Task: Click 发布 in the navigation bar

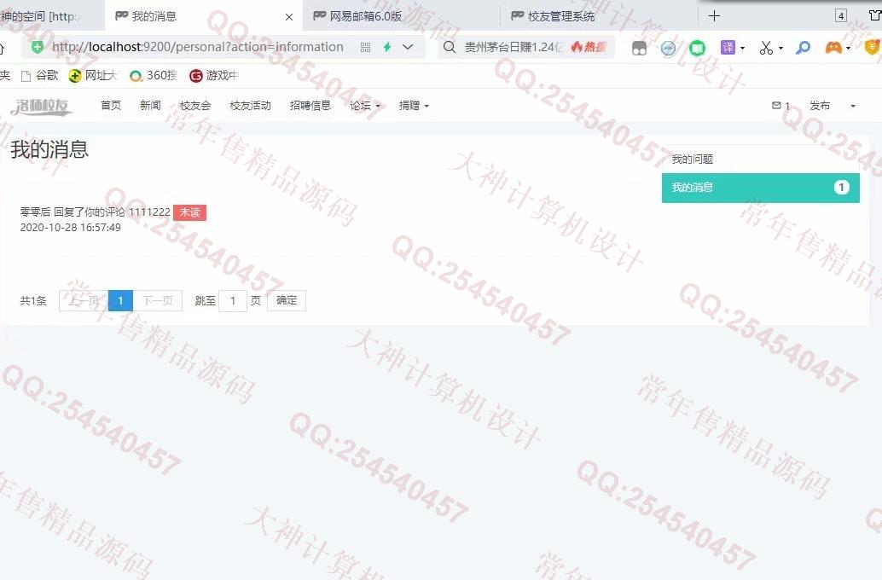Action: 820,105
